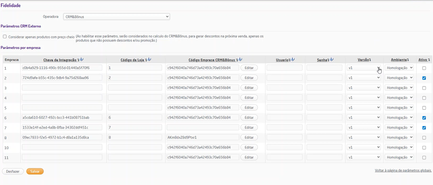Click info icon beside Código da Loja
The width and height of the screenshot is (433, 185).
click(x=149, y=59)
